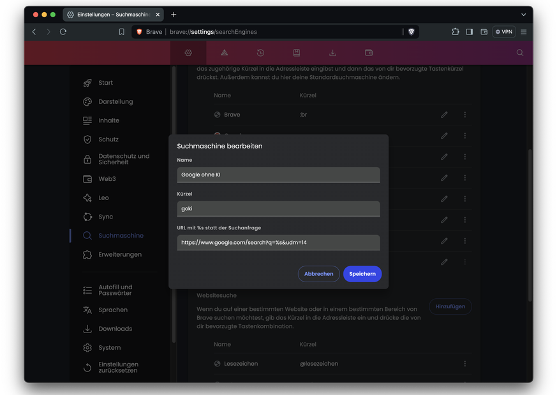Click the search settings magnifier icon
The image size is (557, 395).
point(520,53)
